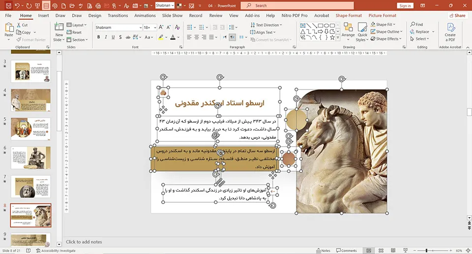Clear all formatting icon in Font group

[177, 28]
